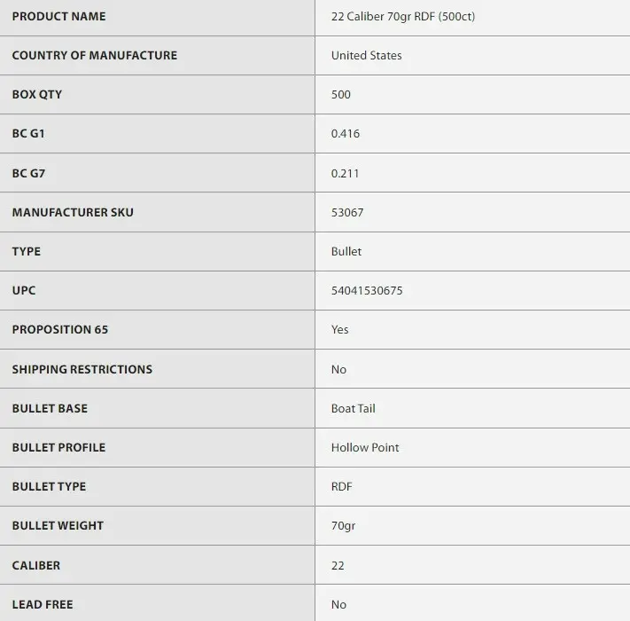Image resolution: width=630 pixels, height=621 pixels.
Task: Click the MANUFACTURER SKU label
Action: pos(73,212)
